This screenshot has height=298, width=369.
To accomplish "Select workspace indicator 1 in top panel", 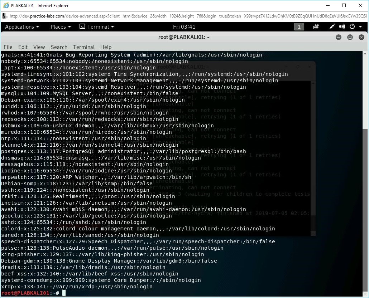I will pyautogui.click(x=299, y=26).
